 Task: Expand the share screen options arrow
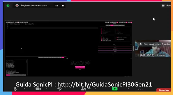[x=128, y=89]
